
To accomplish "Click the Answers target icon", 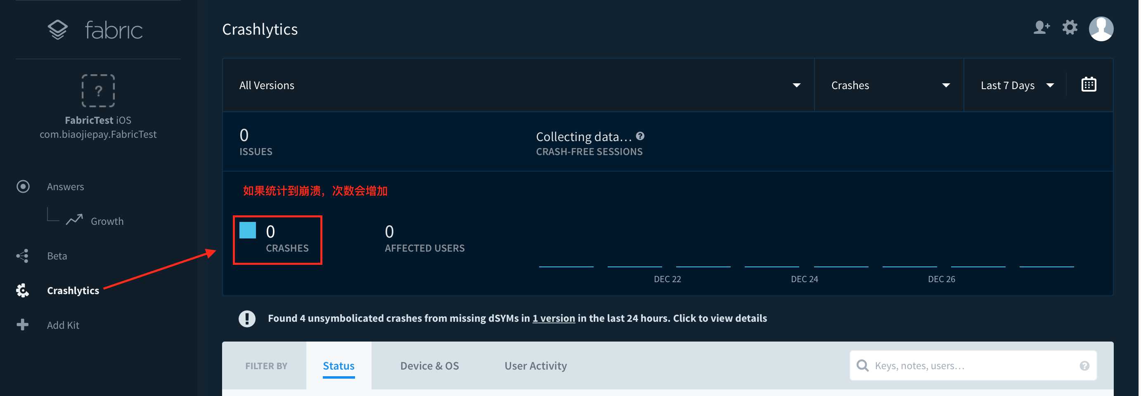I will point(23,186).
